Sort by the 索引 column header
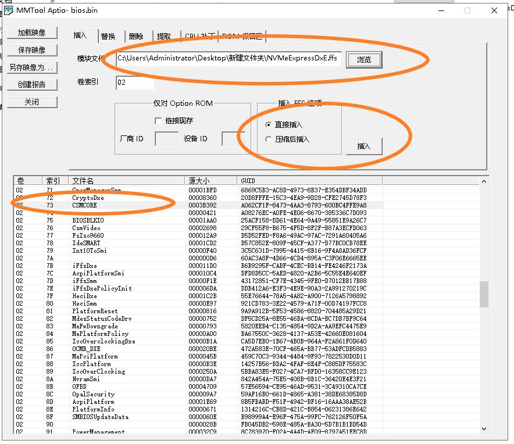The height and width of the screenshot is (444, 514). pos(55,181)
